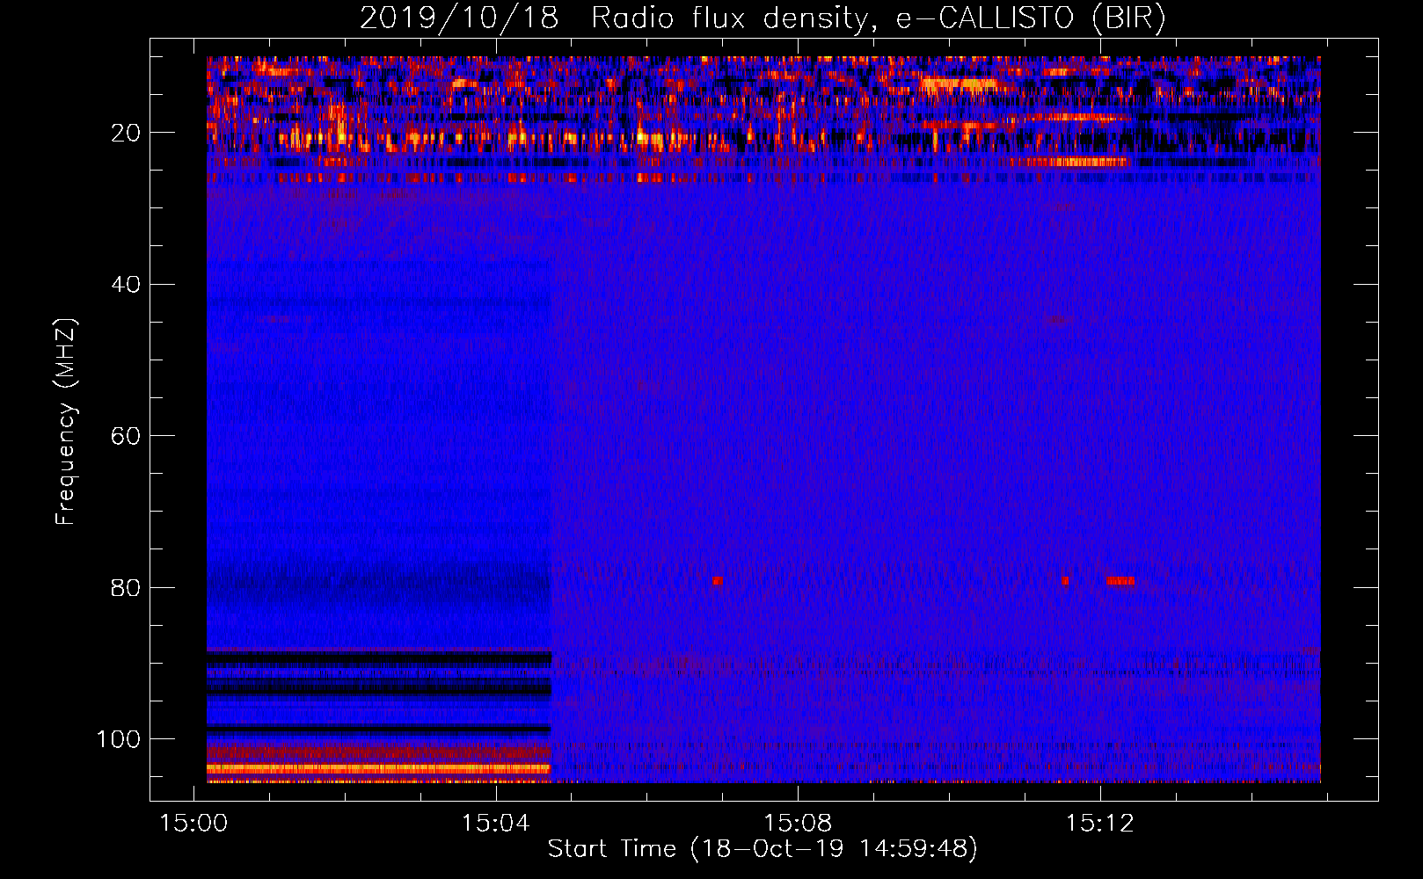Image resolution: width=1423 pixels, height=879 pixels.
Task: Click the 40 MHz frequency tick label
Action: 127,285
